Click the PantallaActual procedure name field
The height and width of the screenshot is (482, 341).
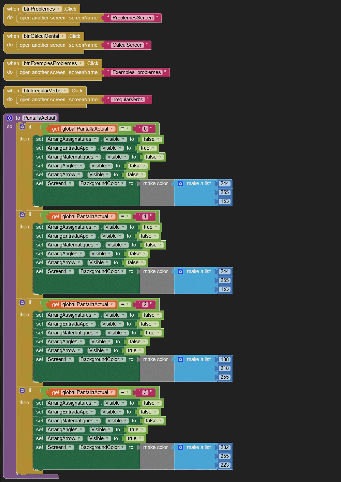(x=39, y=118)
